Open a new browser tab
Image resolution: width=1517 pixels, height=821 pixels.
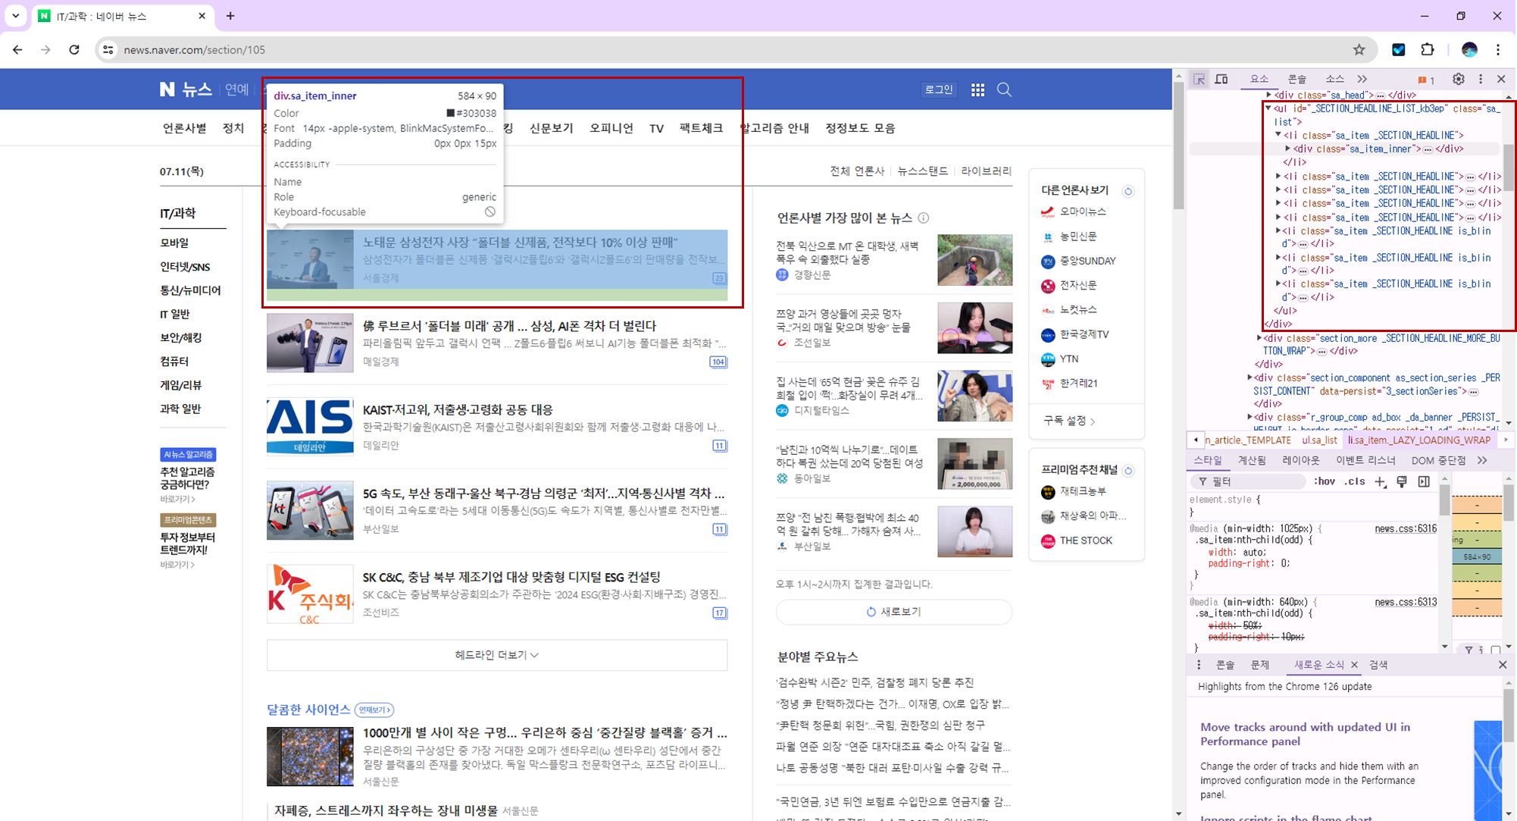pos(230,16)
